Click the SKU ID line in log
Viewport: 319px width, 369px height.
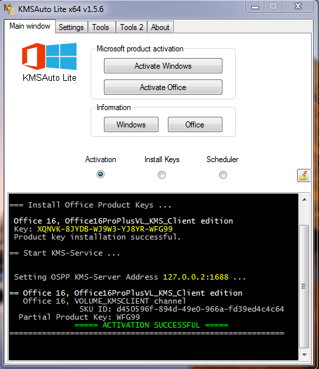[x=182, y=309]
